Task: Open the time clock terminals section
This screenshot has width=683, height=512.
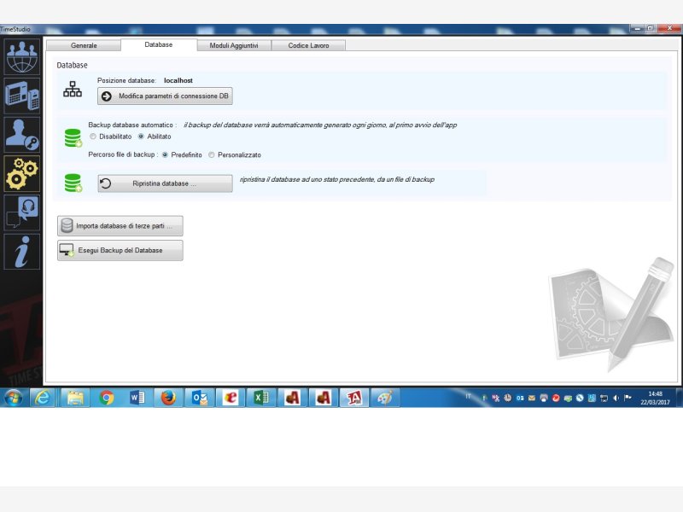Action: click(x=21, y=96)
